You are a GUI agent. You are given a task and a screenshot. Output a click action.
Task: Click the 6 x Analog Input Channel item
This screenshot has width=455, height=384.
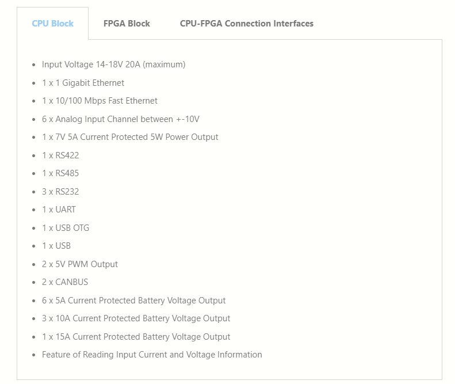121,119
